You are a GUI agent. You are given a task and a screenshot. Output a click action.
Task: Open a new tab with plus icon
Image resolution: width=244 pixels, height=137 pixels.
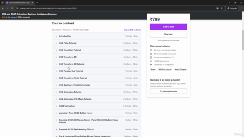coord(37,3)
